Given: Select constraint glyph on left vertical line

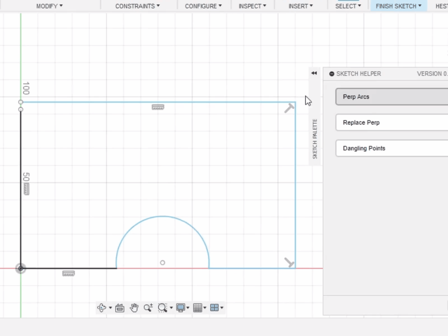Looking at the screenshot, I should 26,189.
